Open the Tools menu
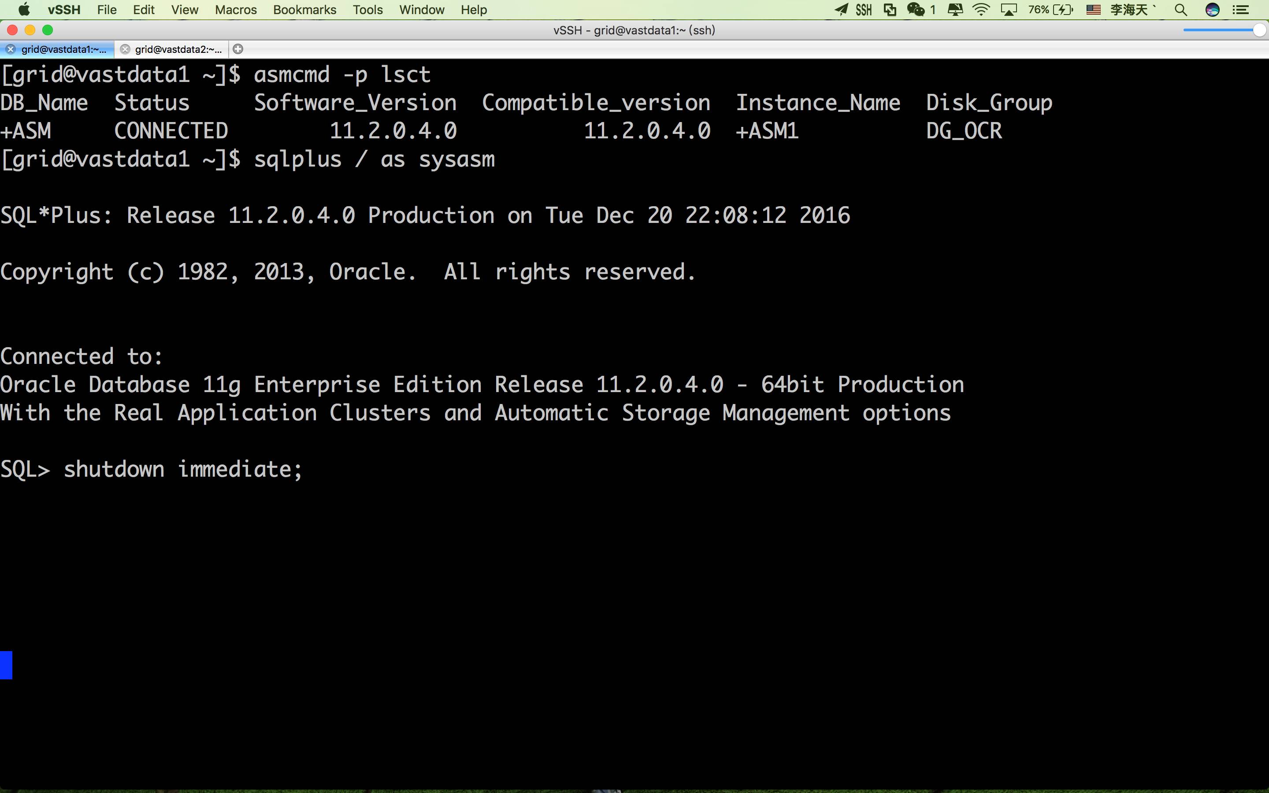Screen dimensions: 1269x793 tap(367, 9)
